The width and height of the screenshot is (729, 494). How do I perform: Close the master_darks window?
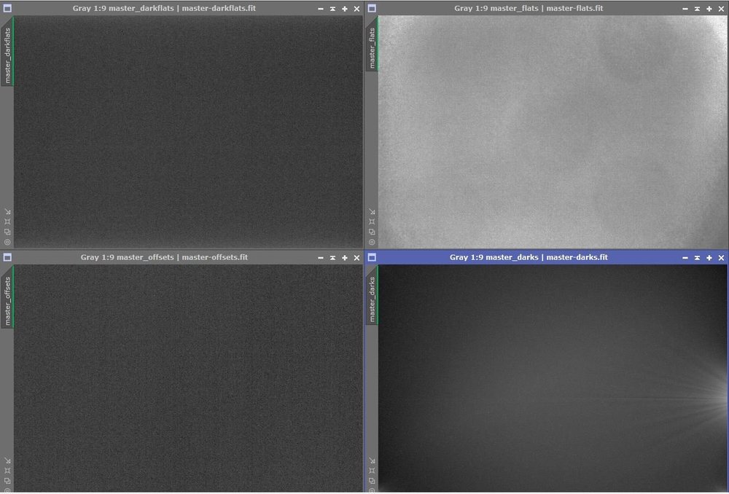click(x=722, y=258)
